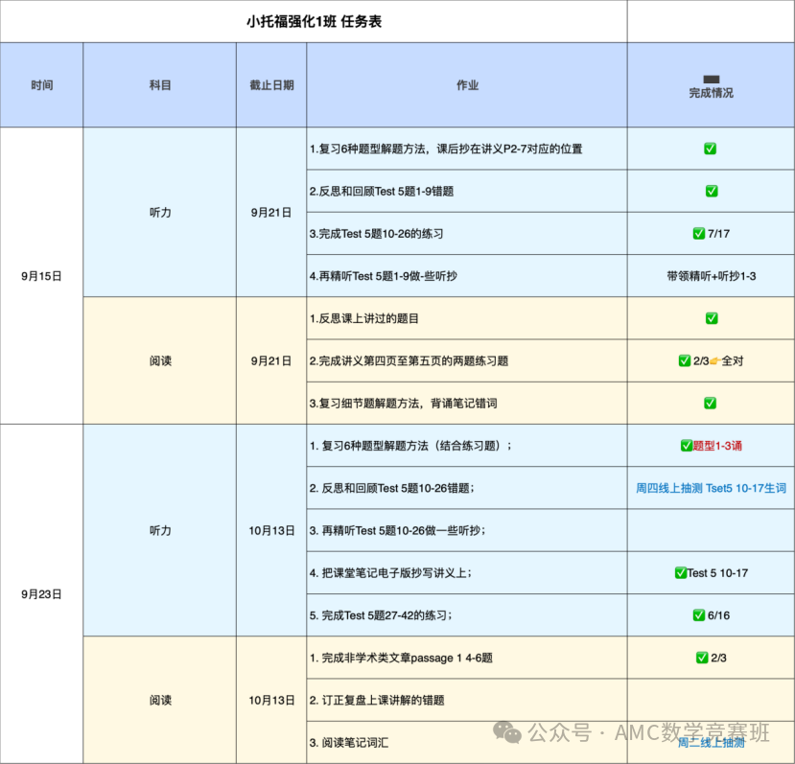The width and height of the screenshot is (795, 764).
Task: Select the 9月15日 time cell
Action: point(41,276)
